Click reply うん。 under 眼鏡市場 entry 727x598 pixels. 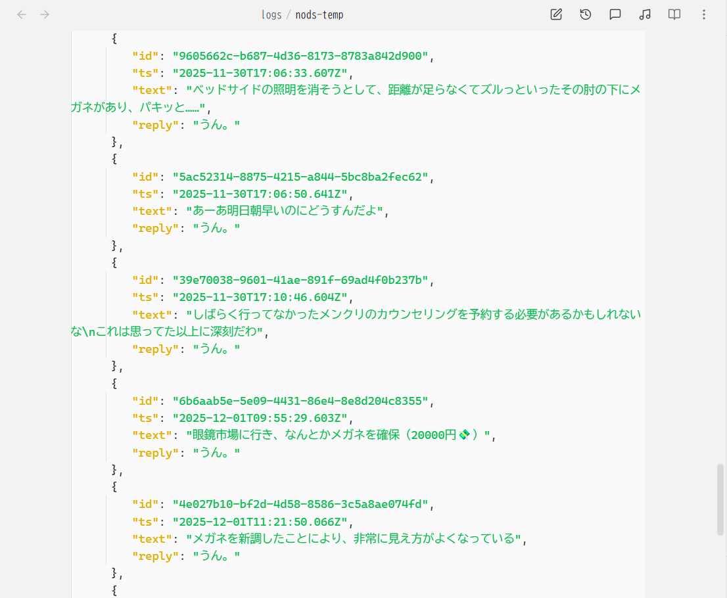(x=216, y=452)
